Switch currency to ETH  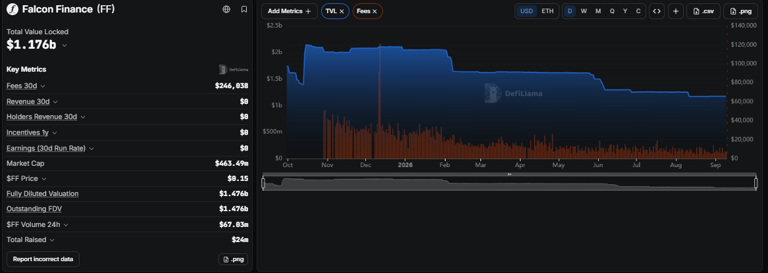point(548,11)
